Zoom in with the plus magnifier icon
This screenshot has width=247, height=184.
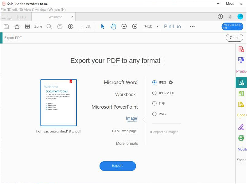pyautogui.click(x=135, y=27)
